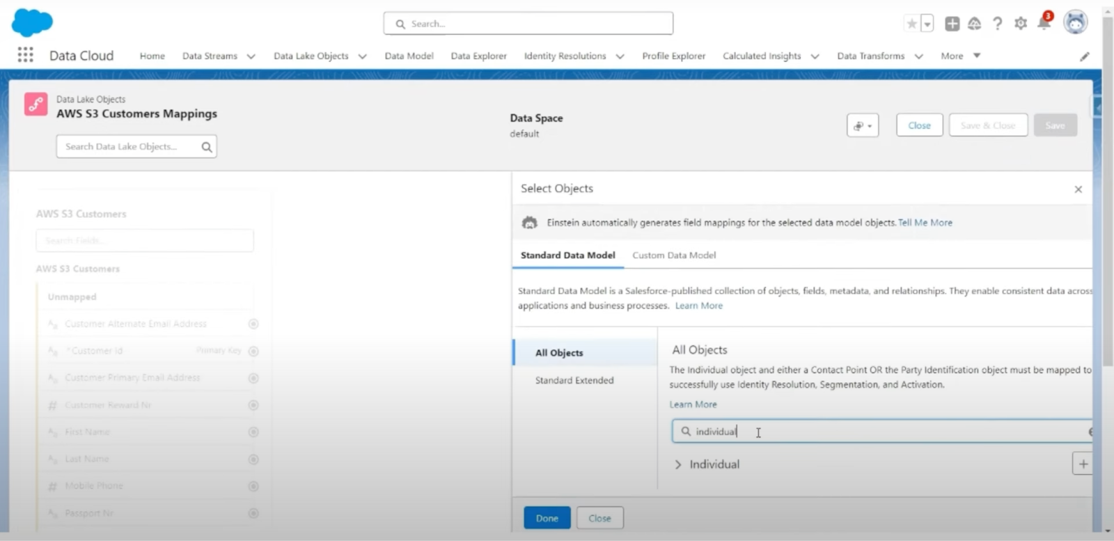The width and height of the screenshot is (1114, 541).
Task: Click the 'Unmapped' section label
Action: click(72, 297)
